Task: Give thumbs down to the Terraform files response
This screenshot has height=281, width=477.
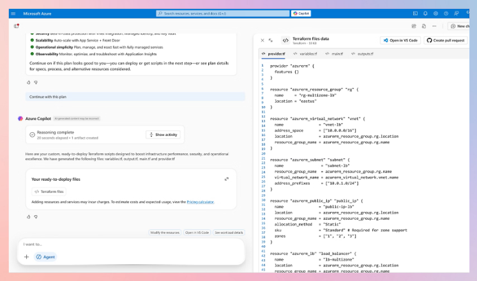Action: click(36, 217)
